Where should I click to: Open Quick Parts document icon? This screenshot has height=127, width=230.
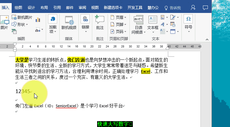coord(163,17)
